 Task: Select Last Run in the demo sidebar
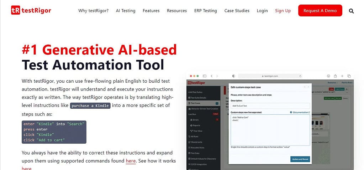[x=192, y=114]
